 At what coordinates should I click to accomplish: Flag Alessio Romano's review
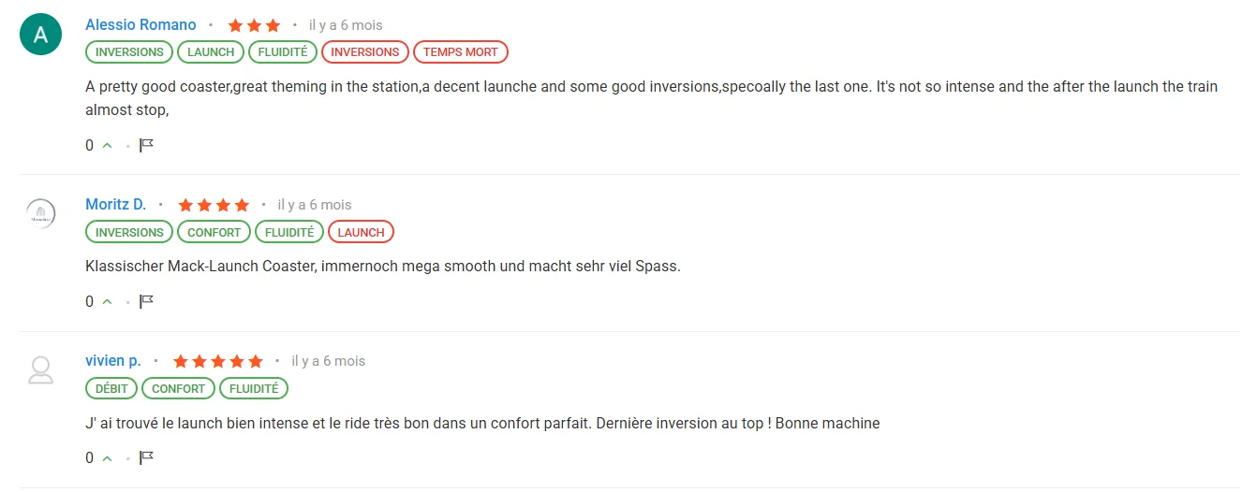(146, 145)
